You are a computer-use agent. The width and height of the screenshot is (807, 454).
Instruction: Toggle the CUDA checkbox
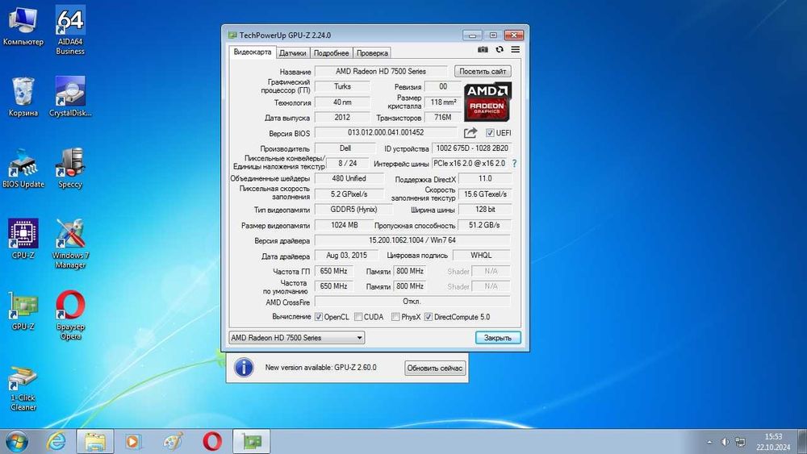358,317
